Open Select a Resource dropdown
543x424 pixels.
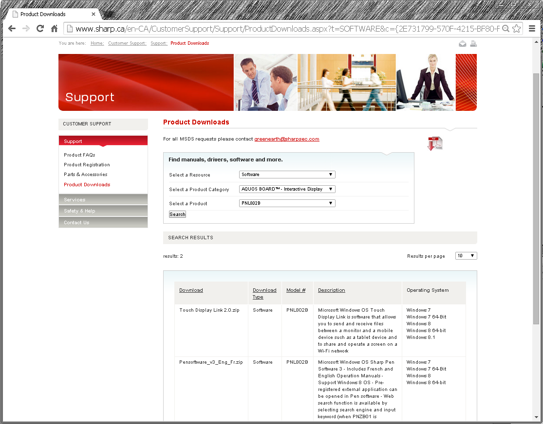tap(287, 175)
